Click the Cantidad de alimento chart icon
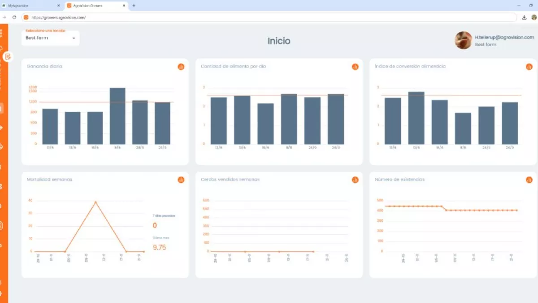This screenshot has height=303, width=538. [x=355, y=66]
